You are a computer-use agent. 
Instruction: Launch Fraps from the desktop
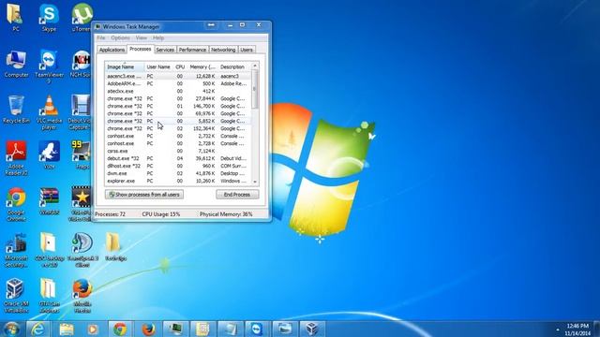tap(82, 155)
